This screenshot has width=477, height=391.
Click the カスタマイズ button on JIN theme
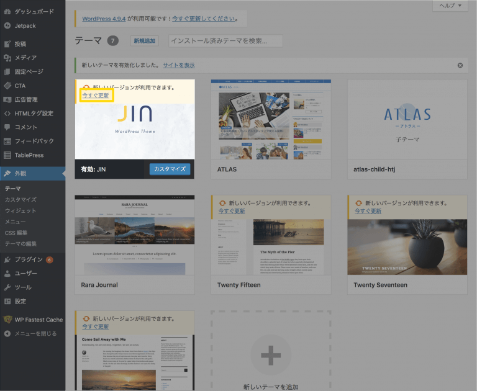coord(170,169)
